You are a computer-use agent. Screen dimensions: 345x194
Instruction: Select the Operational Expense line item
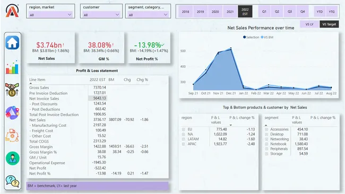[x=47, y=163]
